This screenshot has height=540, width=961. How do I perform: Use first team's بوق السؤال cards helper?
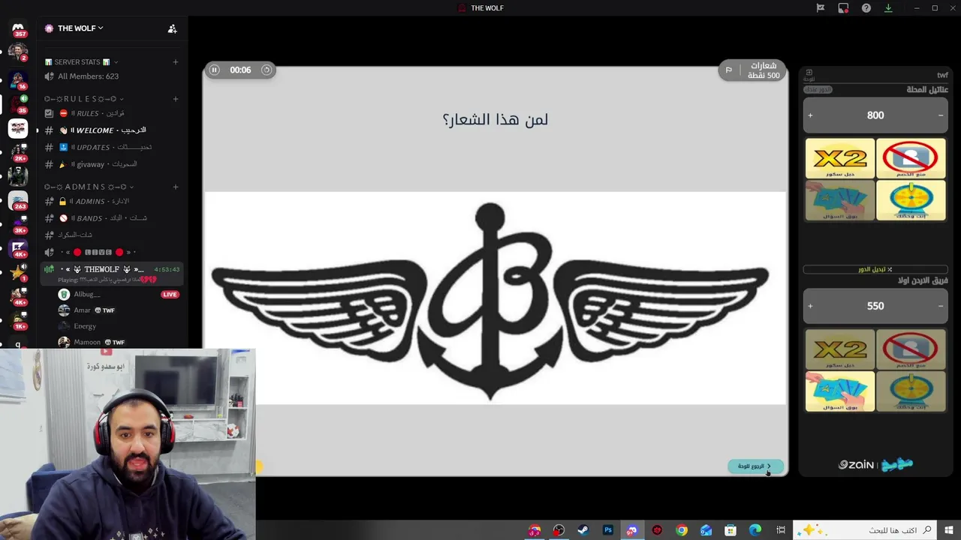[840, 200]
